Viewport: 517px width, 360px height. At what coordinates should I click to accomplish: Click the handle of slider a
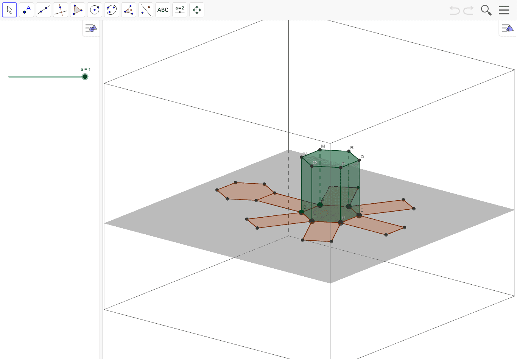point(85,76)
